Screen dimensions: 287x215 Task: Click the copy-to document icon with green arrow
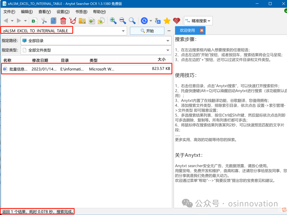(x=91, y=21)
